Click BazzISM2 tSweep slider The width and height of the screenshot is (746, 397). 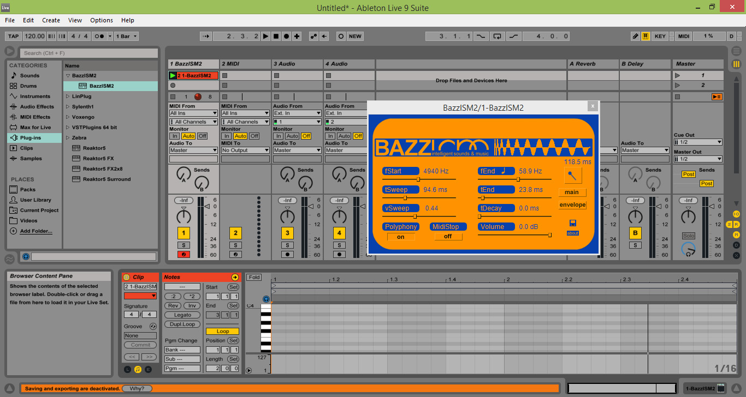[418, 198]
